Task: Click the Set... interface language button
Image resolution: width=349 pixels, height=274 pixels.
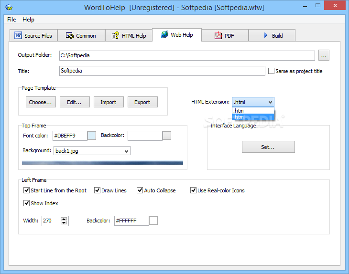Action: 268,147
